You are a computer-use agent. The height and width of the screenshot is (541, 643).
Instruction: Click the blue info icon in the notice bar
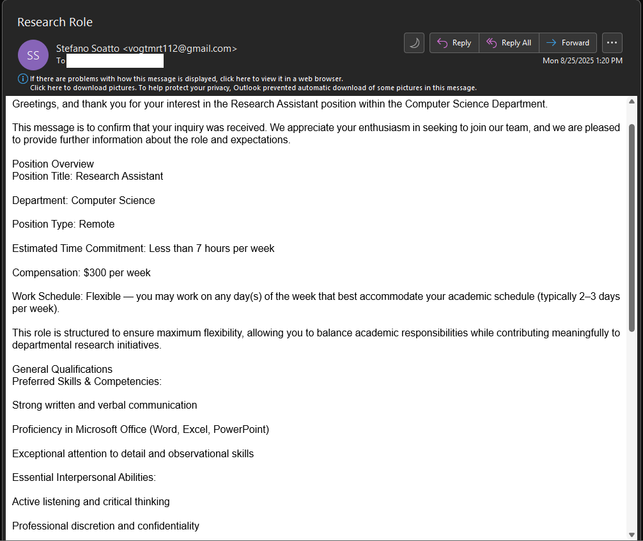23,79
